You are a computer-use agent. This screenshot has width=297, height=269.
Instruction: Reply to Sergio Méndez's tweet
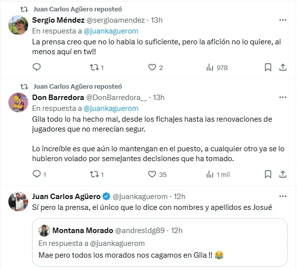[x=37, y=67]
